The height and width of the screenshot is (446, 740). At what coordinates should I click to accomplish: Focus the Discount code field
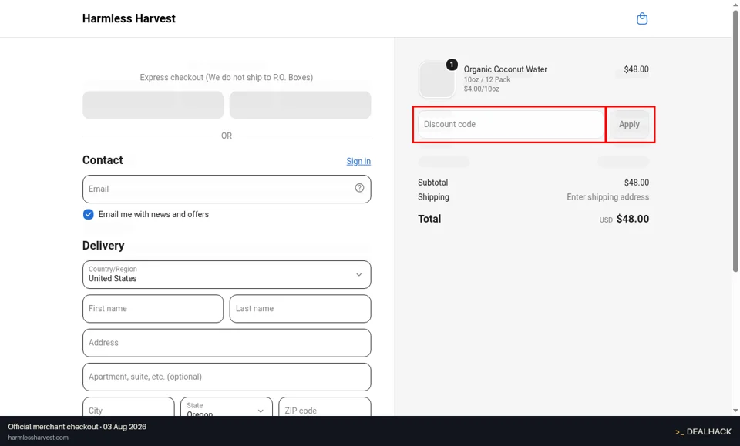click(x=510, y=125)
